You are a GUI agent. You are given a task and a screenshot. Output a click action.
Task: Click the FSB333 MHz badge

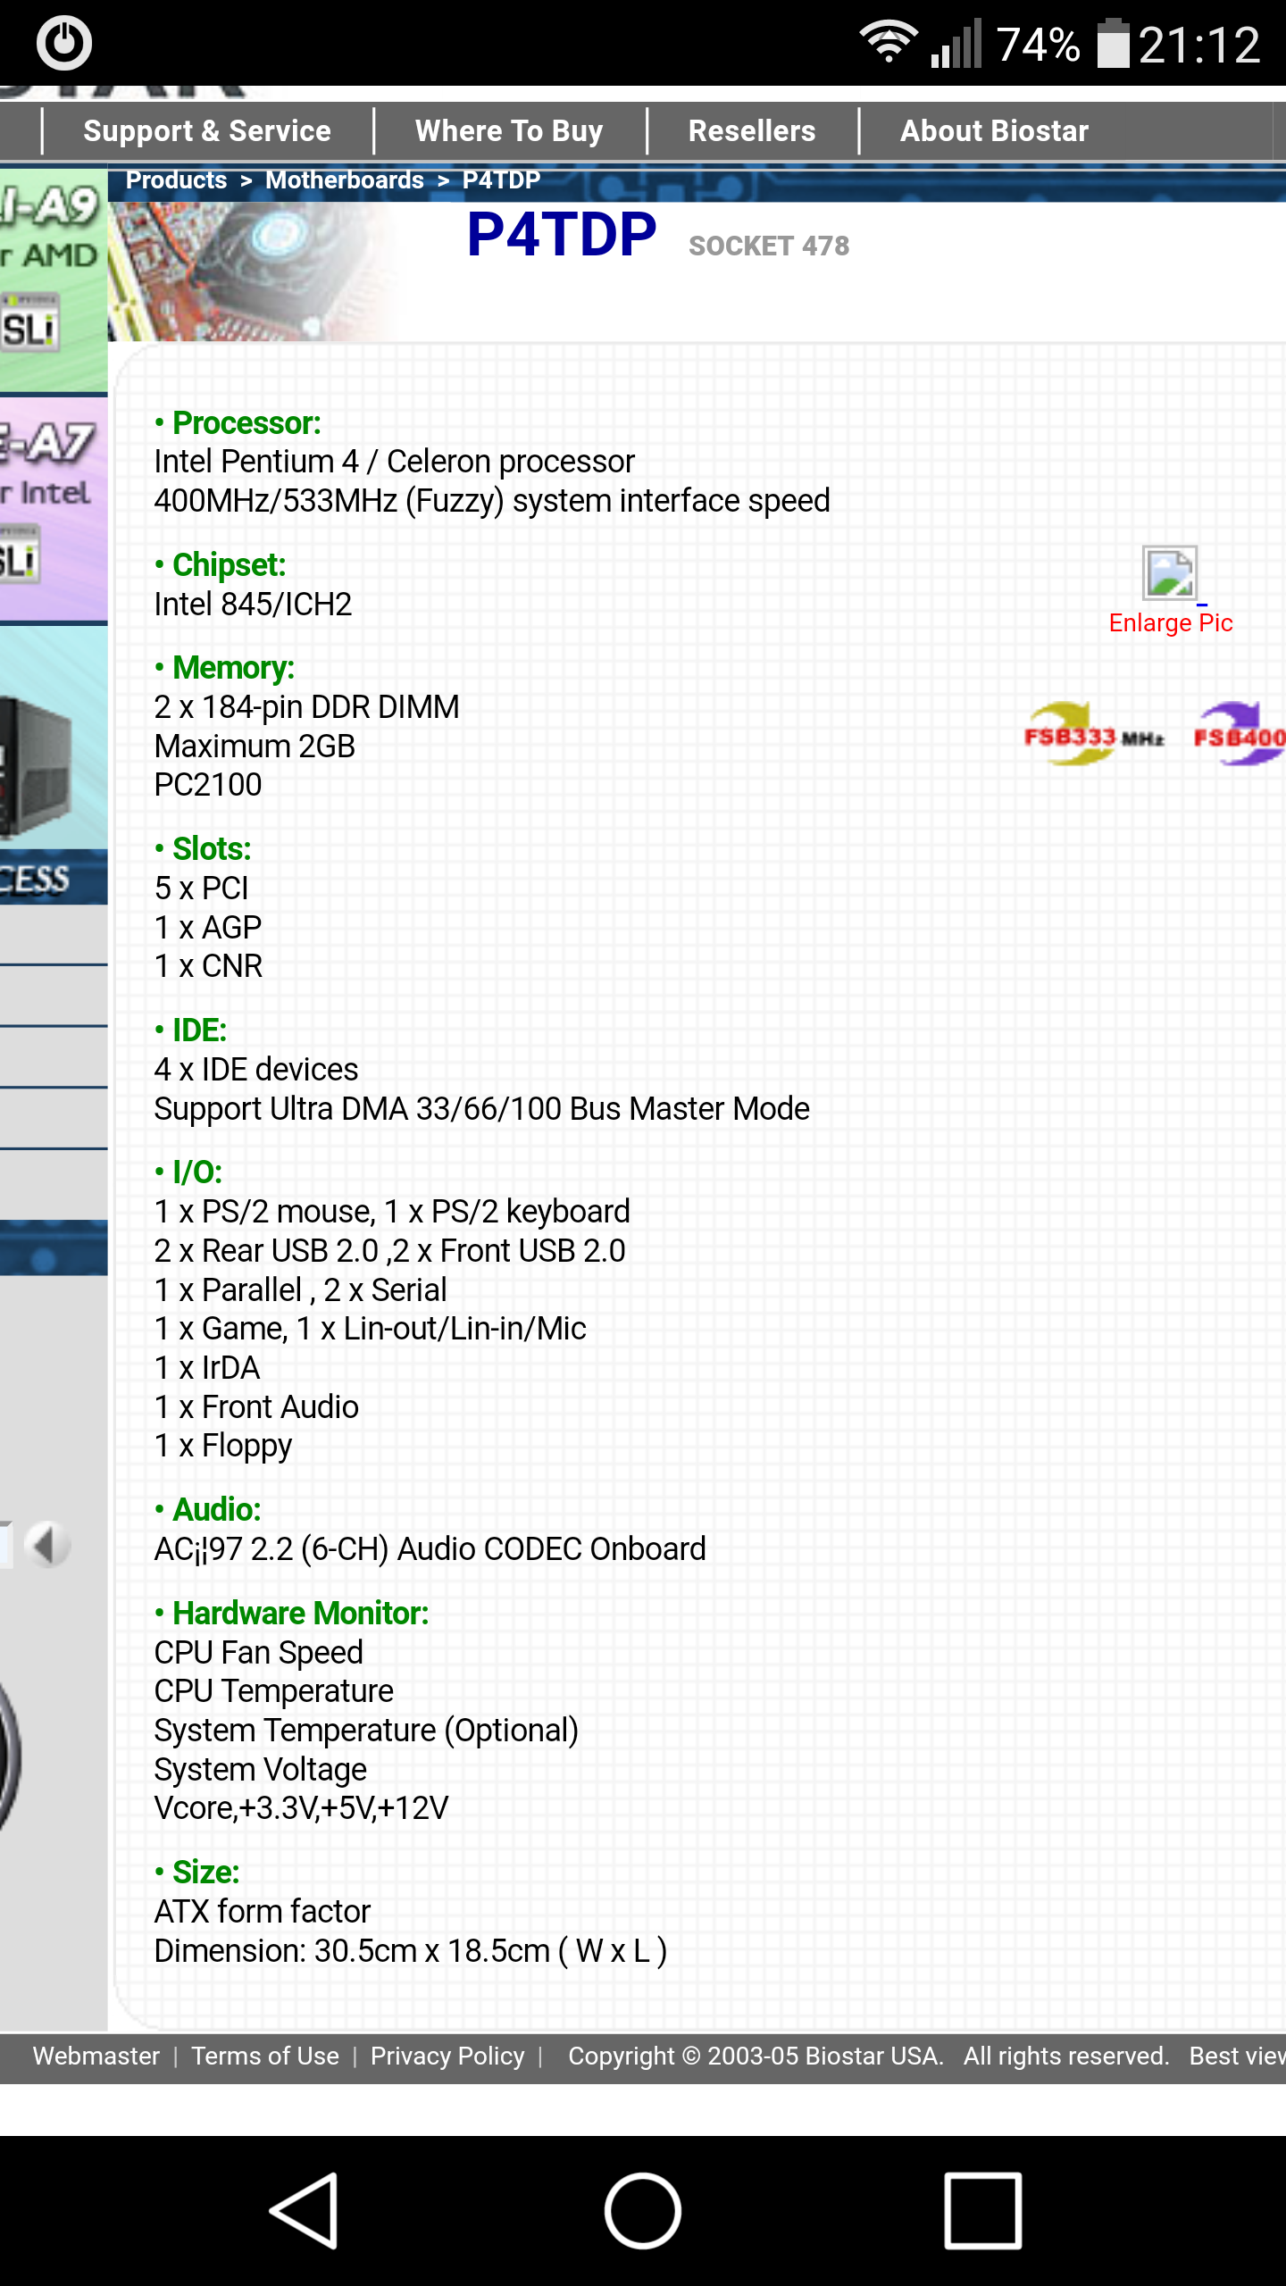pos(1094,735)
